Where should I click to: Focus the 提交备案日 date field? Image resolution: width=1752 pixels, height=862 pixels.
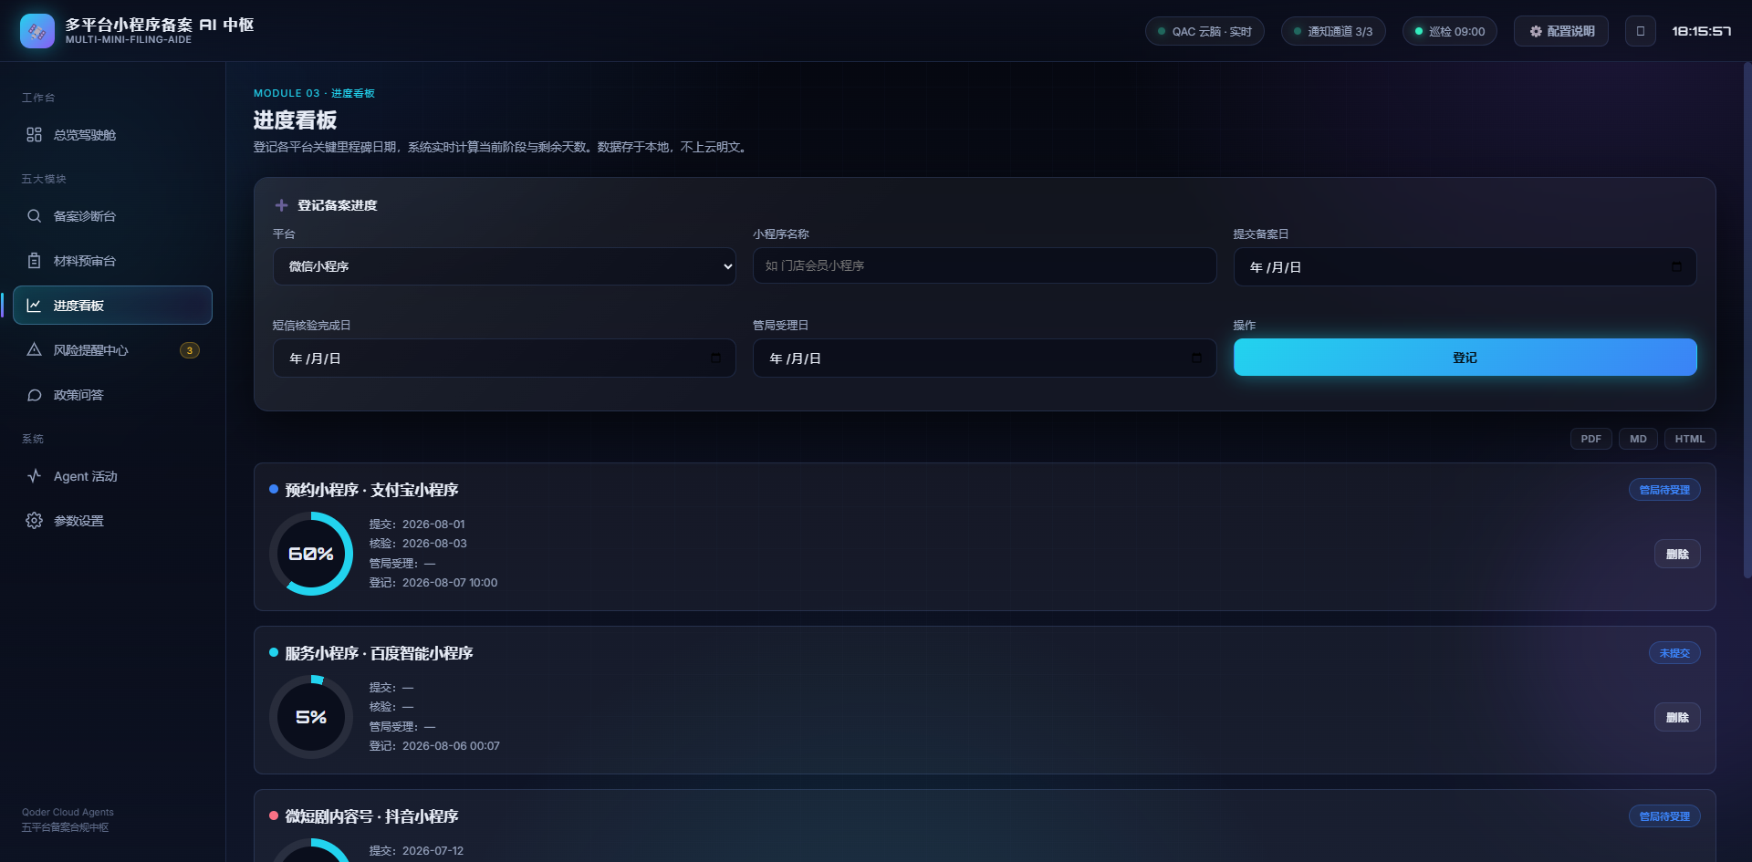pyautogui.click(x=1465, y=267)
